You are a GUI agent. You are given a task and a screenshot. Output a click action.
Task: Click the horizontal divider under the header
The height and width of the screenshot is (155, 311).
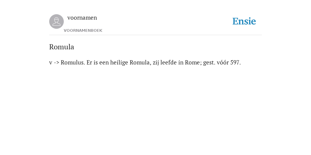155,35
